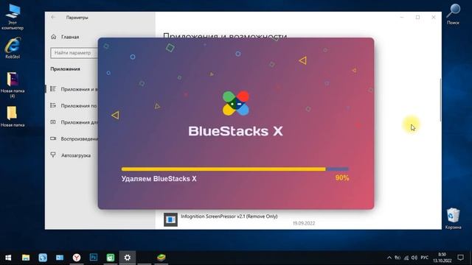The height and width of the screenshot is (265, 472).
Task: Go back in the Параметры window
Action: (53, 18)
